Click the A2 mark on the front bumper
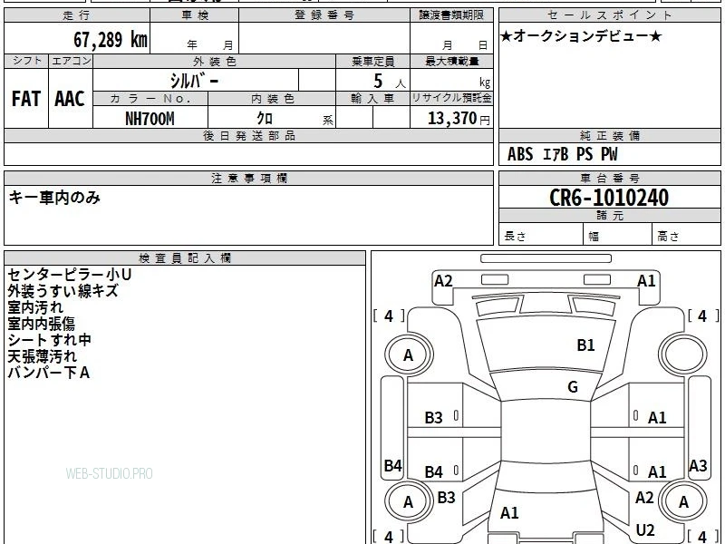Screen dimensions: 725x544 tap(443, 281)
